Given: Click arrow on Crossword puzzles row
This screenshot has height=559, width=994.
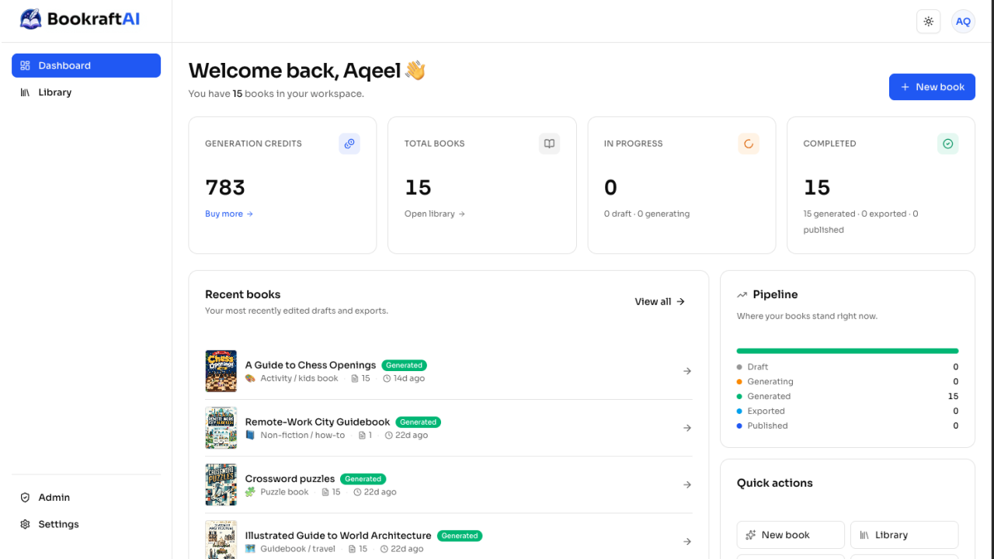Looking at the screenshot, I should pos(687,484).
